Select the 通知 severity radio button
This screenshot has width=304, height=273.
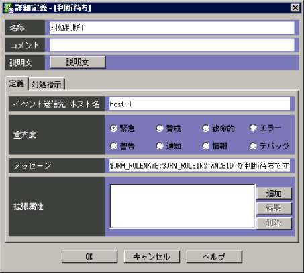click(x=160, y=146)
